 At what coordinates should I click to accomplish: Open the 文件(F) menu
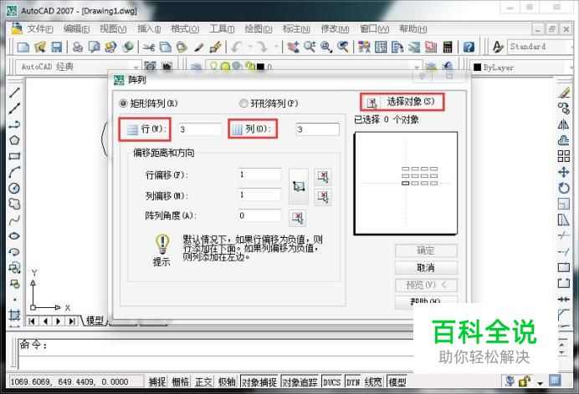pos(40,28)
